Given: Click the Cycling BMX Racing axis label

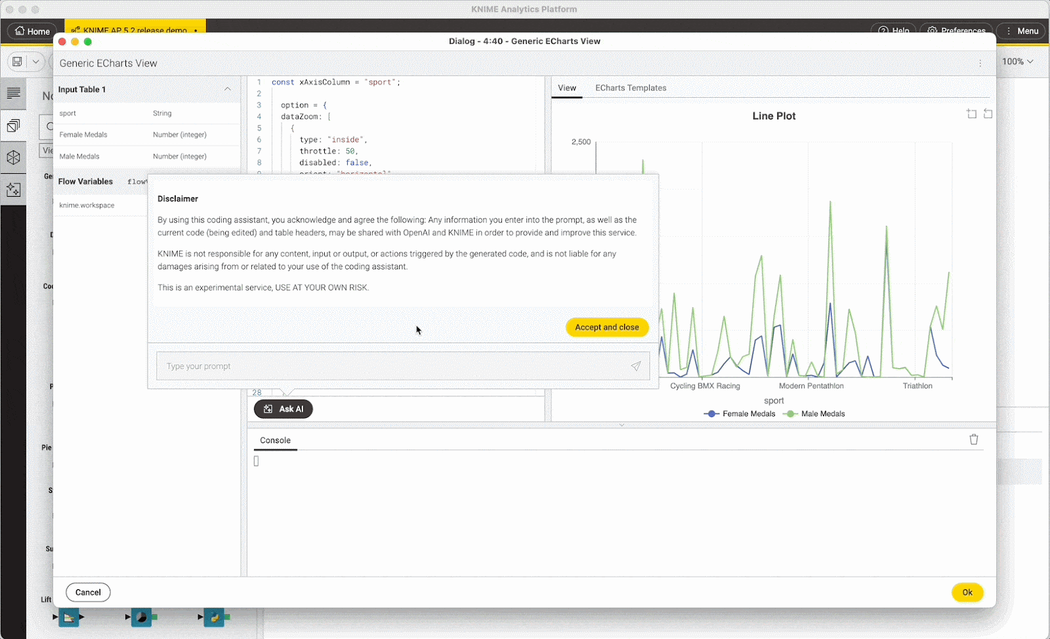Looking at the screenshot, I should [705, 386].
